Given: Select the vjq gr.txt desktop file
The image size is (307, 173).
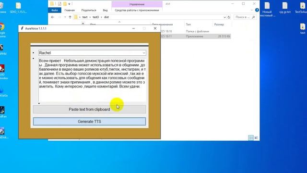Looking at the screenshot, I should [x=285, y=8].
